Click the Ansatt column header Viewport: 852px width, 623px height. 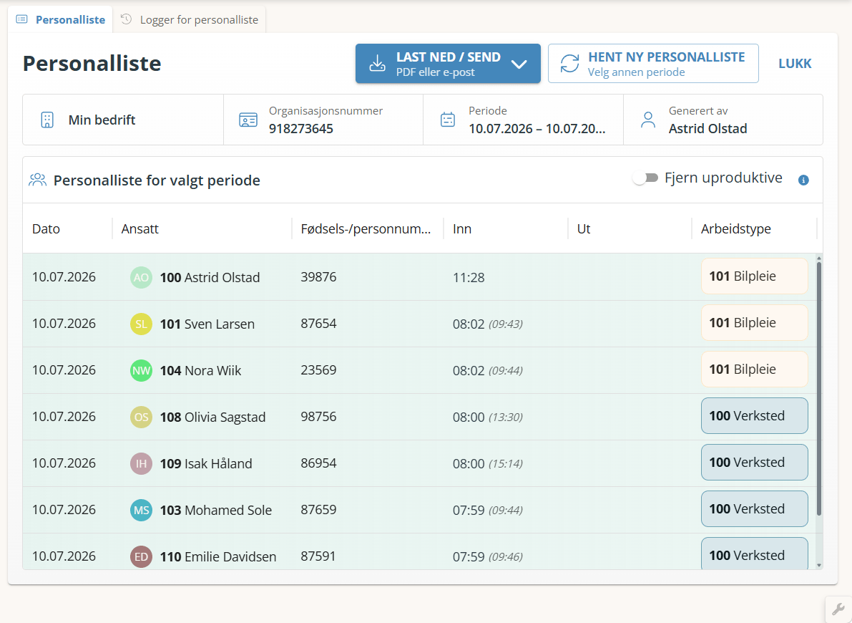pos(139,229)
